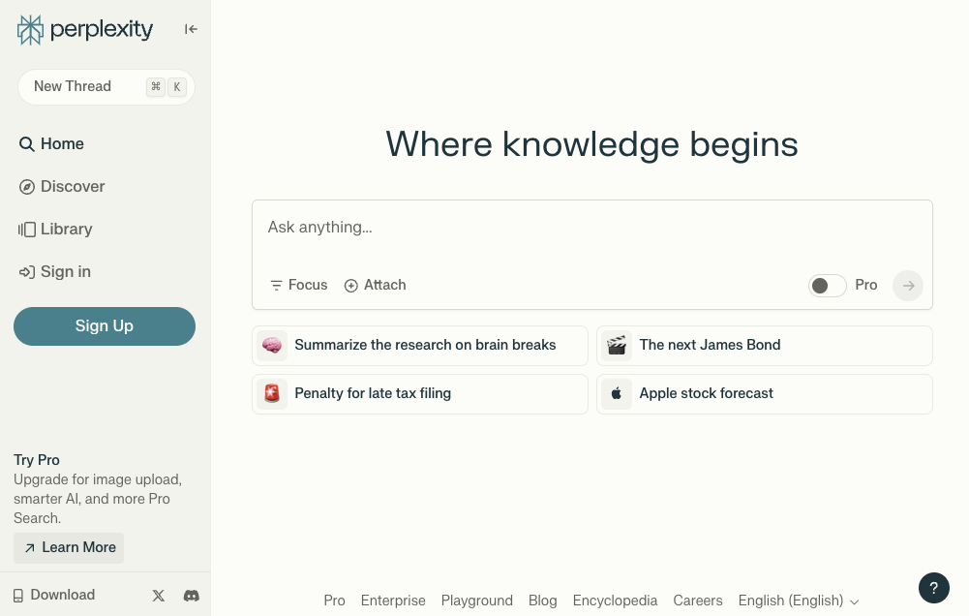
Task: Open the Focus options
Action: pyautogui.click(x=299, y=285)
